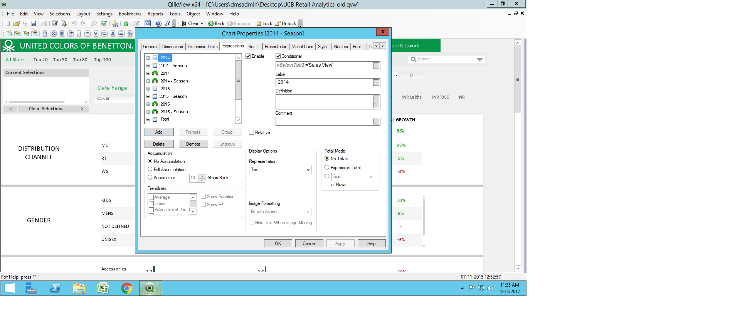Click the Reload script icon with green arrow
This screenshot has width=730, height=329.
click(x=64, y=23)
